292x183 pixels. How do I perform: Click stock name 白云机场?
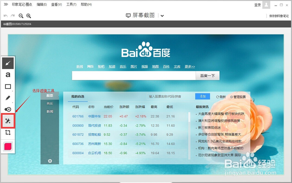(94, 153)
